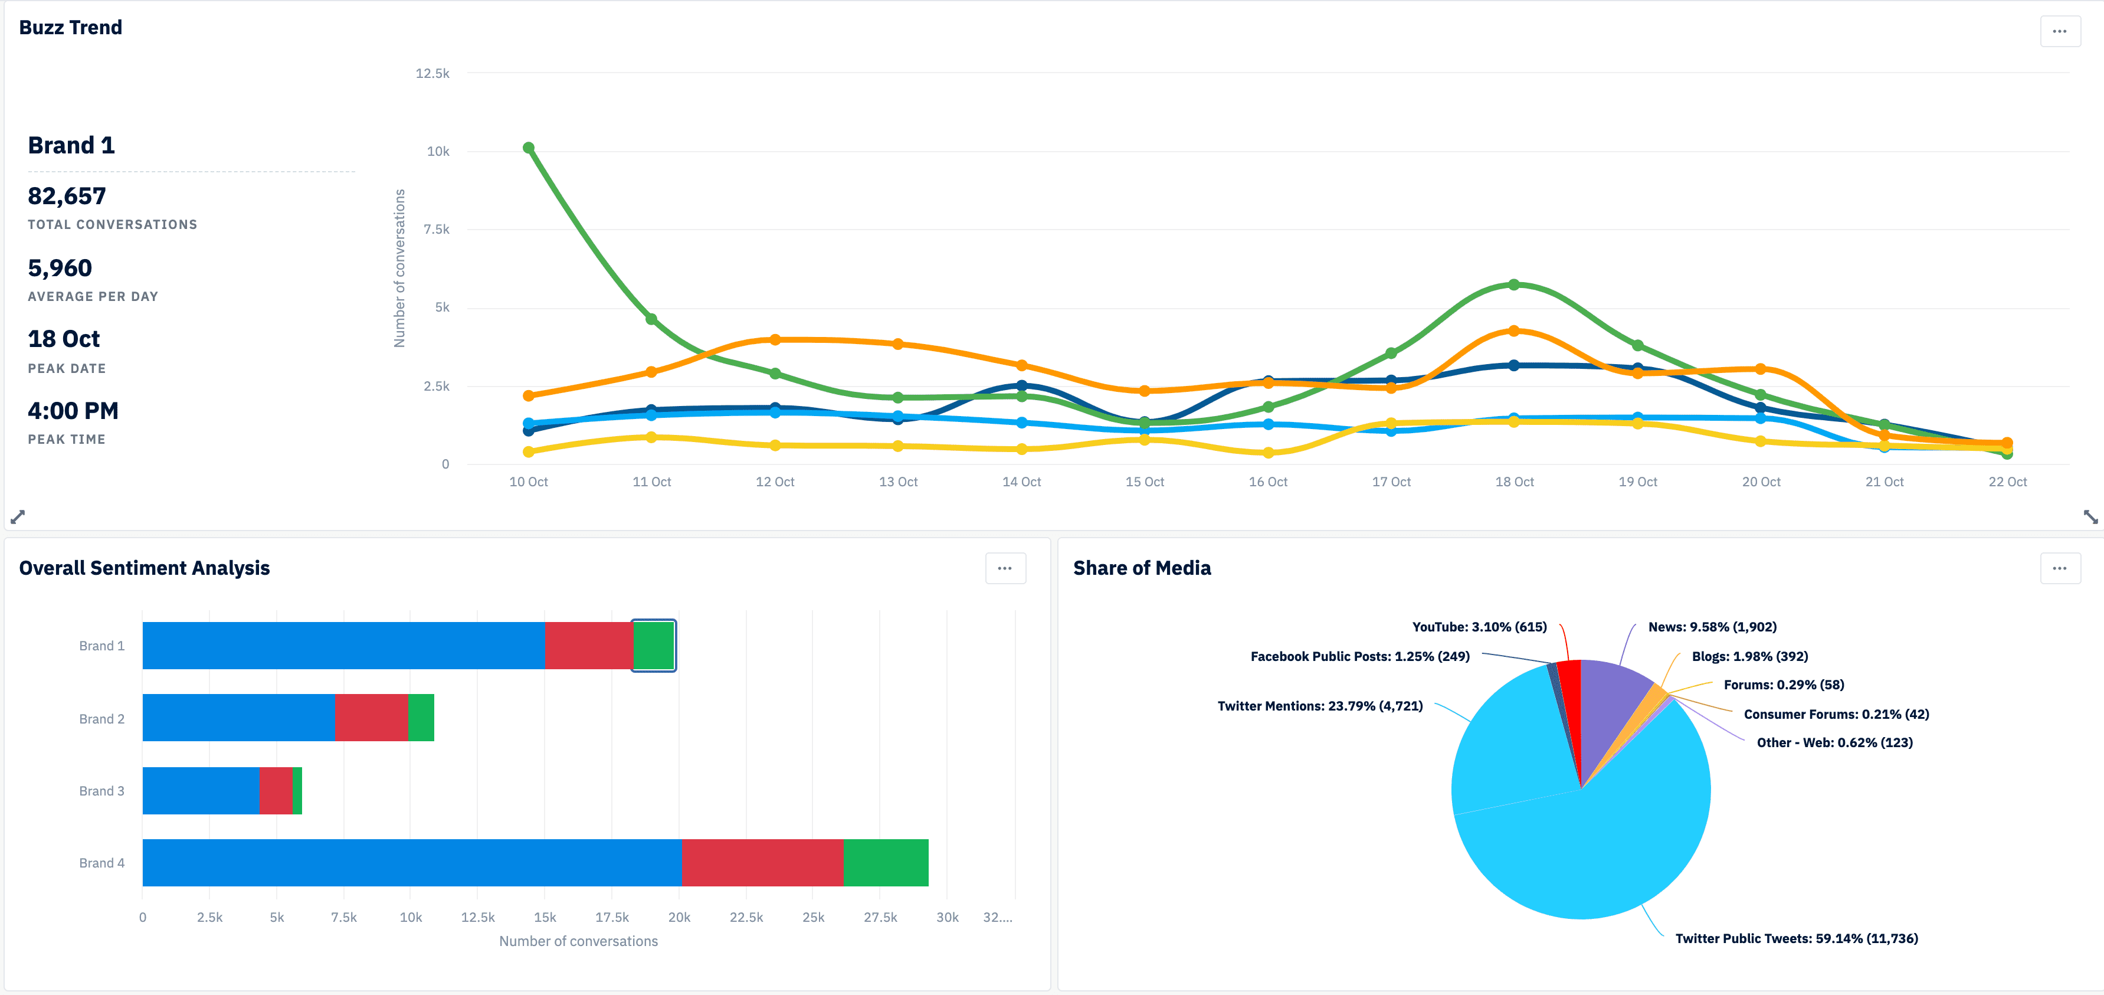Click the green positive segment of Brand 4
This screenshot has height=995, width=2104.
point(886,862)
